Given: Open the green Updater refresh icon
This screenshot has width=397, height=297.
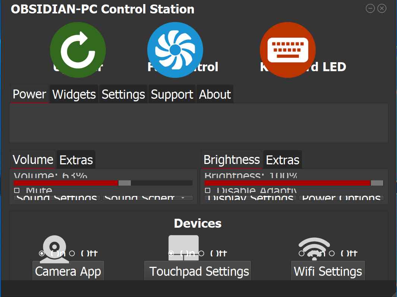Looking at the screenshot, I should pyautogui.click(x=78, y=50).
